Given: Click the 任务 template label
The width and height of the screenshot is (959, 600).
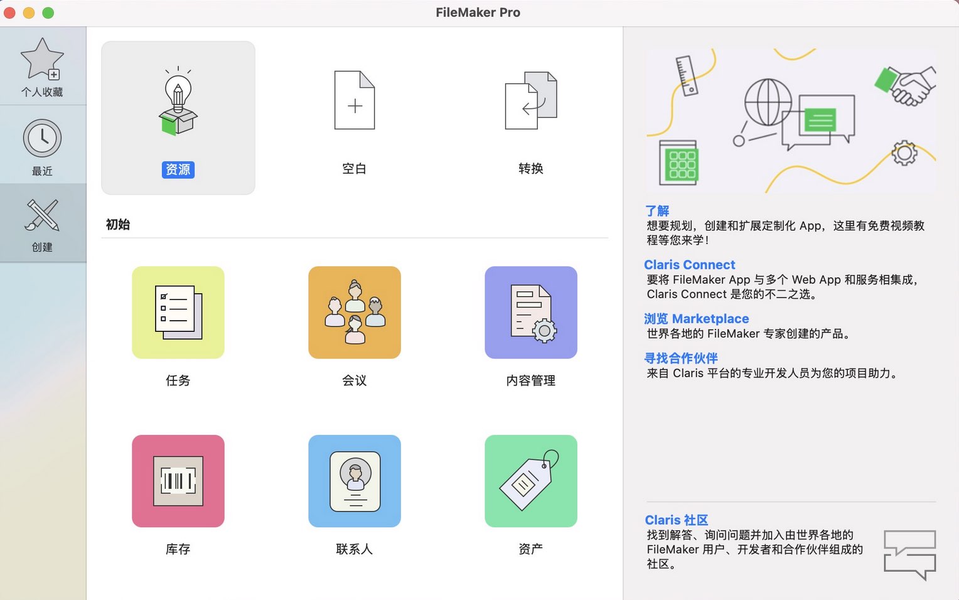Looking at the screenshot, I should 178,380.
